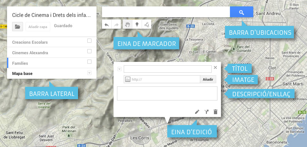The width and height of the screenshot is (307, 147).
Task: Click the Sant Feliu de Llobregat label
Action: (x=14, y=135)
